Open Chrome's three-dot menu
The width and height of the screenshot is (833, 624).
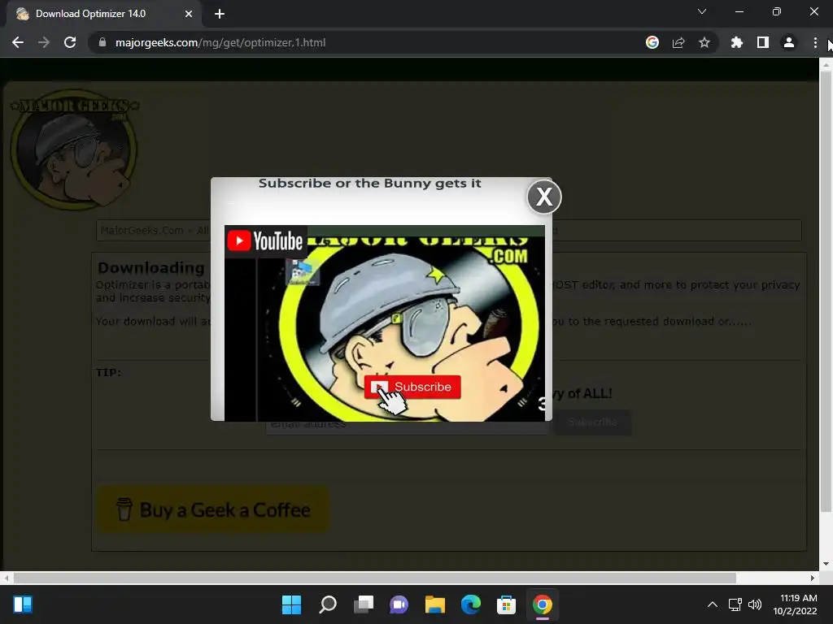815,42
